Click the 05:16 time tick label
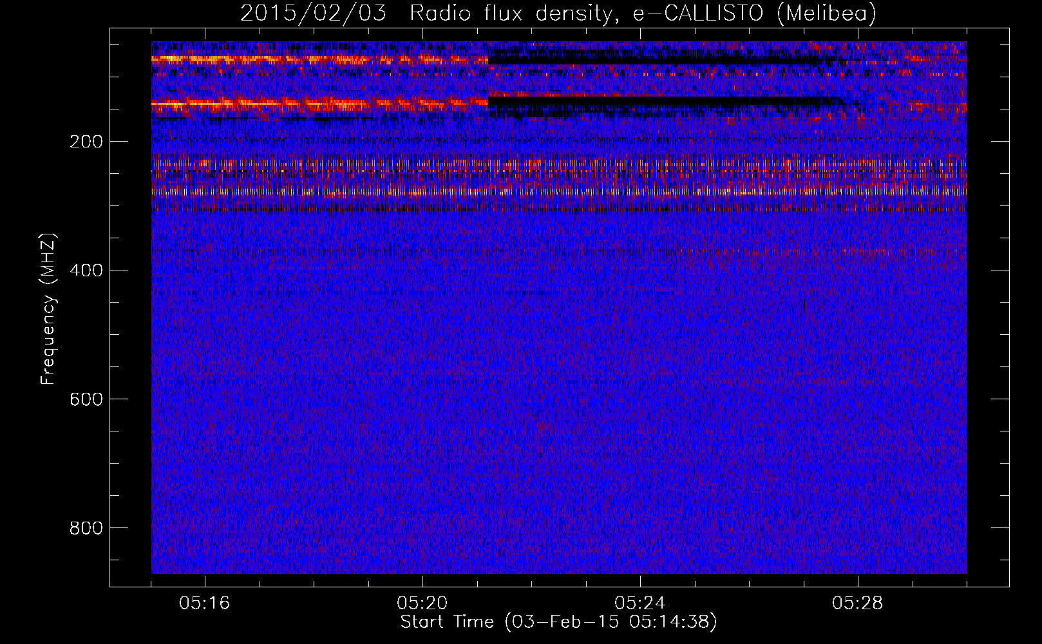 click(205, 603)
